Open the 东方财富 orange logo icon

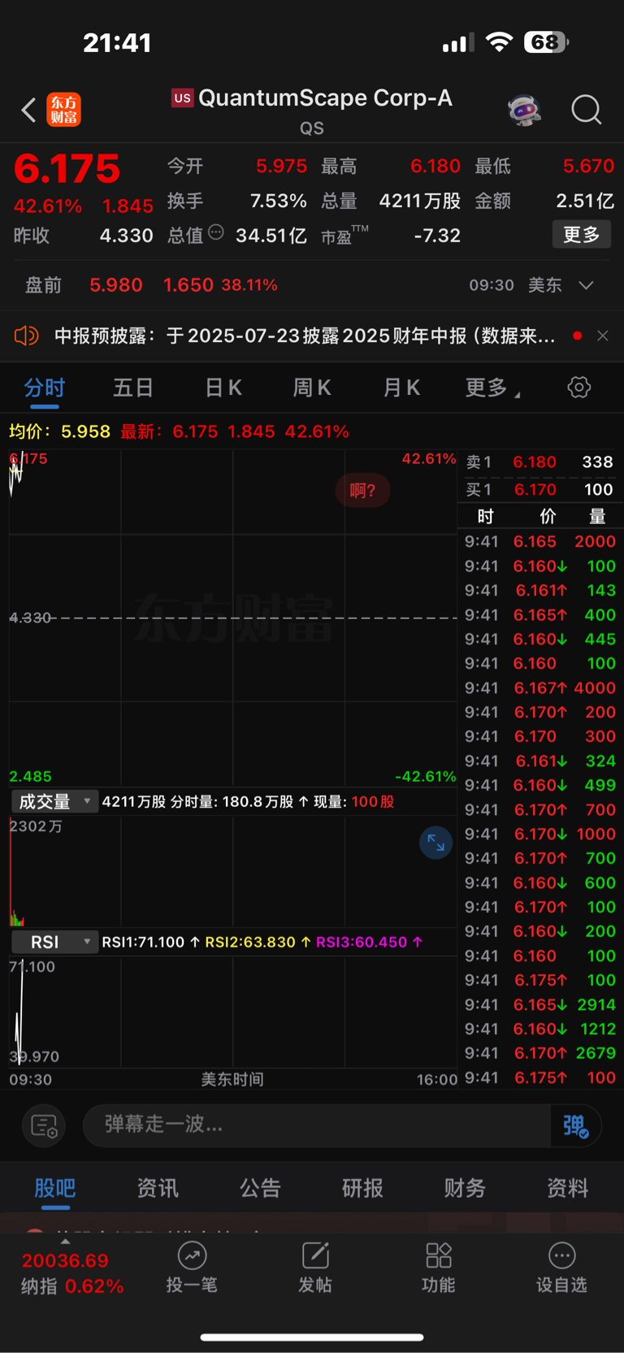[64, 110]
